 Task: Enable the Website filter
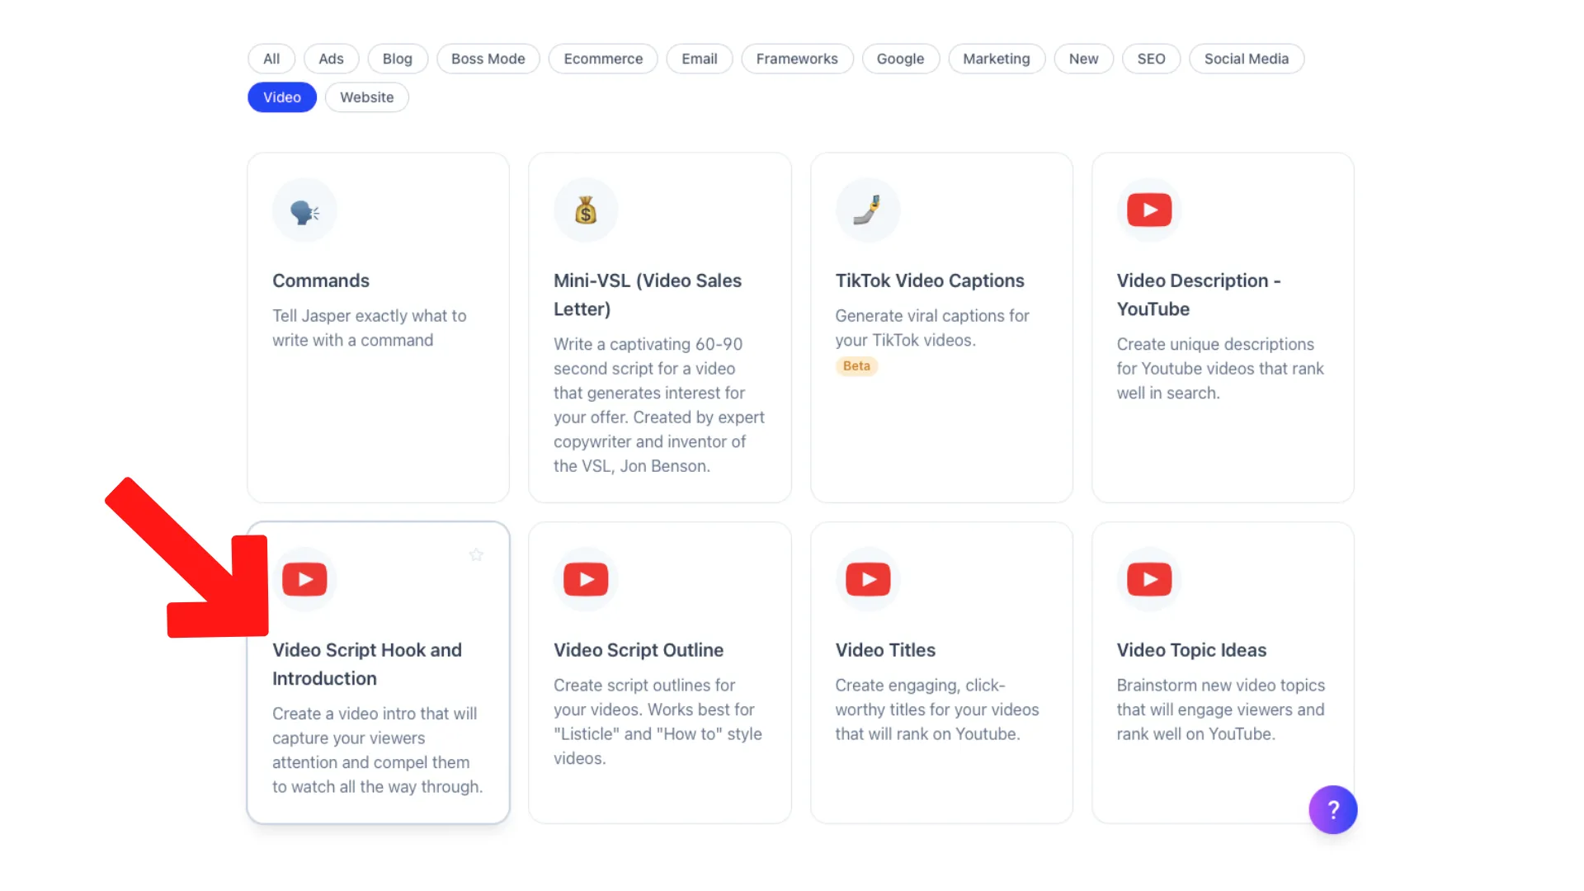click(366, 97)
